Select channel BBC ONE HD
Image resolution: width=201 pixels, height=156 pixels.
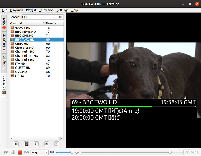[37, 36]
